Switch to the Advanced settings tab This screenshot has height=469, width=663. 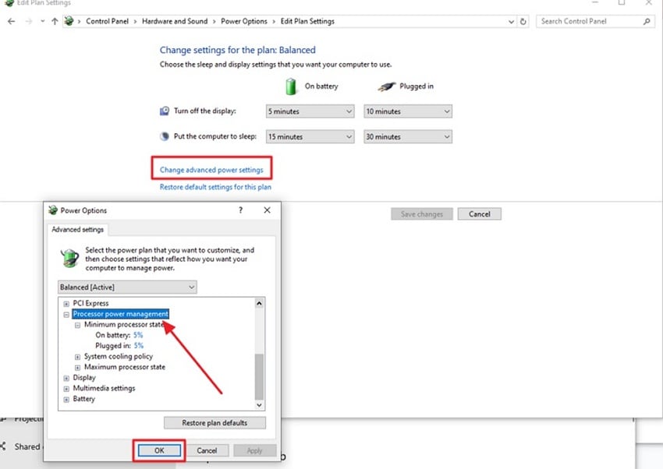click(x=77, y=229)
